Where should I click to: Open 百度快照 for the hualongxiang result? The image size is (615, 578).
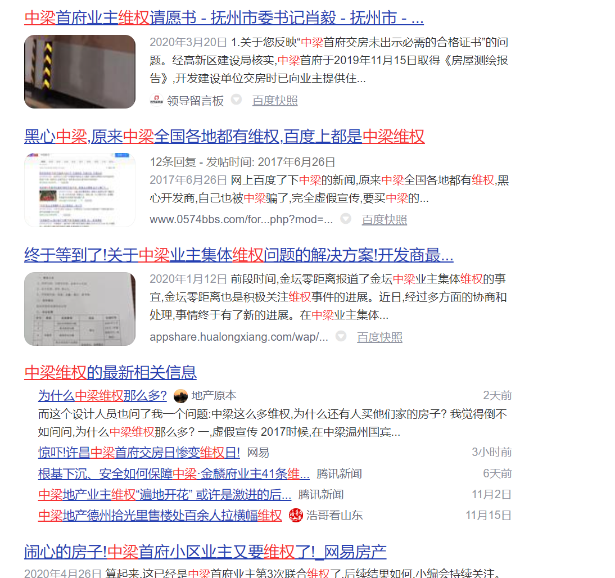click(379, 337)
